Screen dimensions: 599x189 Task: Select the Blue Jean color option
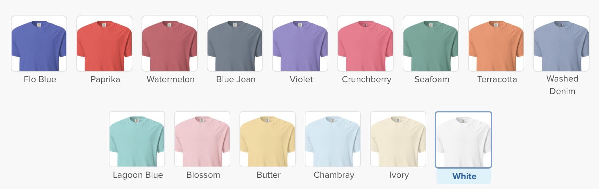click(x=235, y=44)
